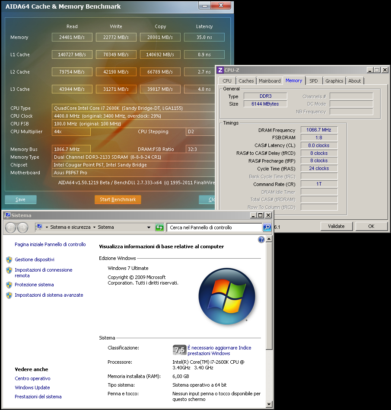
Task: Click the Memory Latency value 35.0 ns
Action: (204, 37)
